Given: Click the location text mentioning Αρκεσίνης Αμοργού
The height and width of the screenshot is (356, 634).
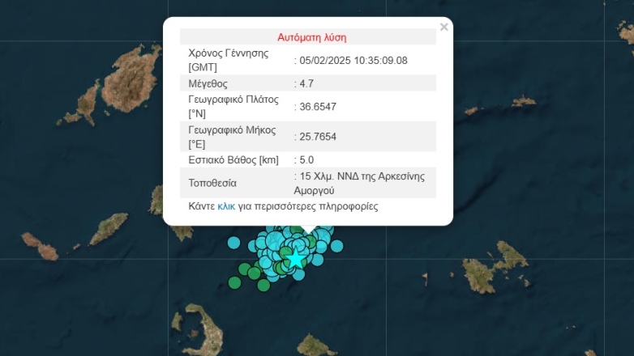Looking at the screenshot, I should click(x=361, y=183).
